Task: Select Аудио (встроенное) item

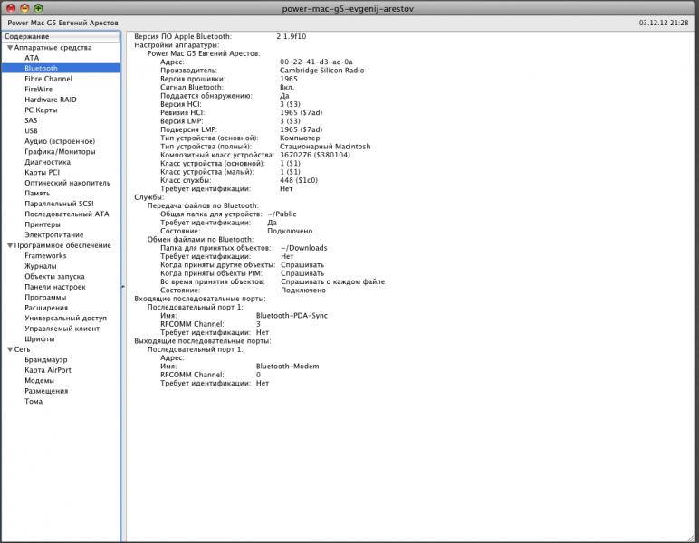Action: [60, 141]
